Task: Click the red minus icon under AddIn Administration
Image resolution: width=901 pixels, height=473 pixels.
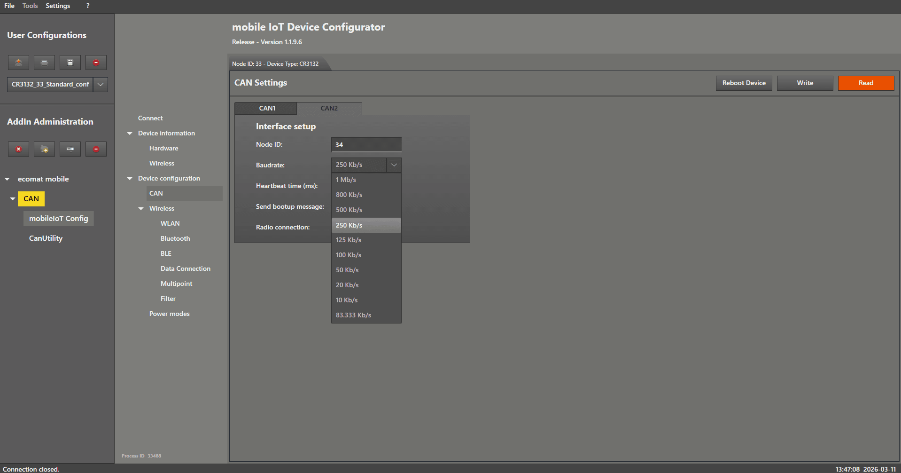Action: (x=96, y=149)
